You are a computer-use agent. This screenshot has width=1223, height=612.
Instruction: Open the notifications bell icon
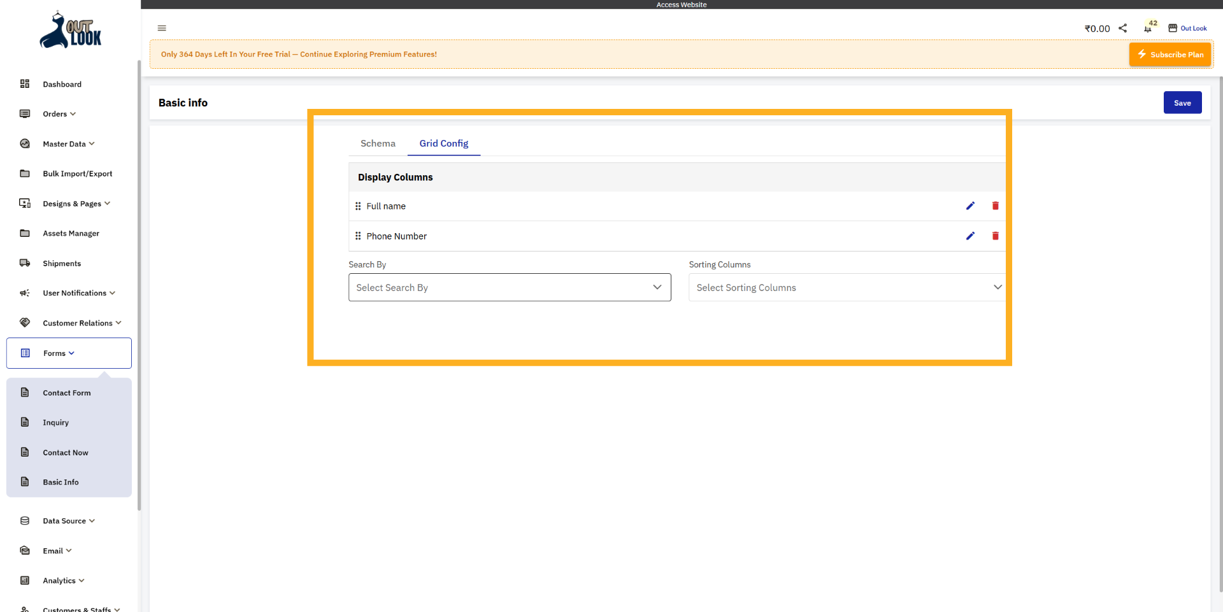tap(1147, 29)
